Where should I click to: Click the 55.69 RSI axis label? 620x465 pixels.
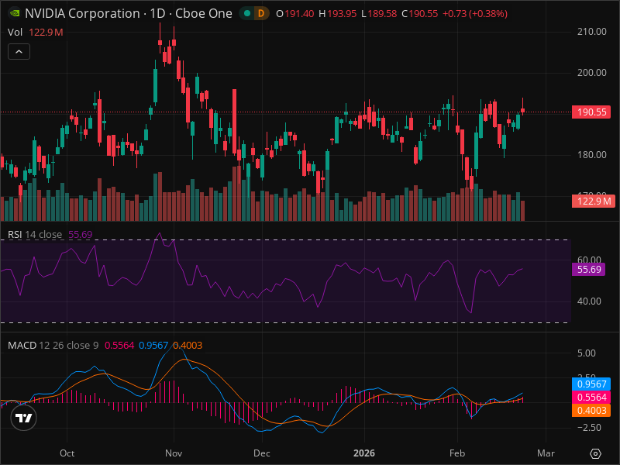tap(589, 270)
